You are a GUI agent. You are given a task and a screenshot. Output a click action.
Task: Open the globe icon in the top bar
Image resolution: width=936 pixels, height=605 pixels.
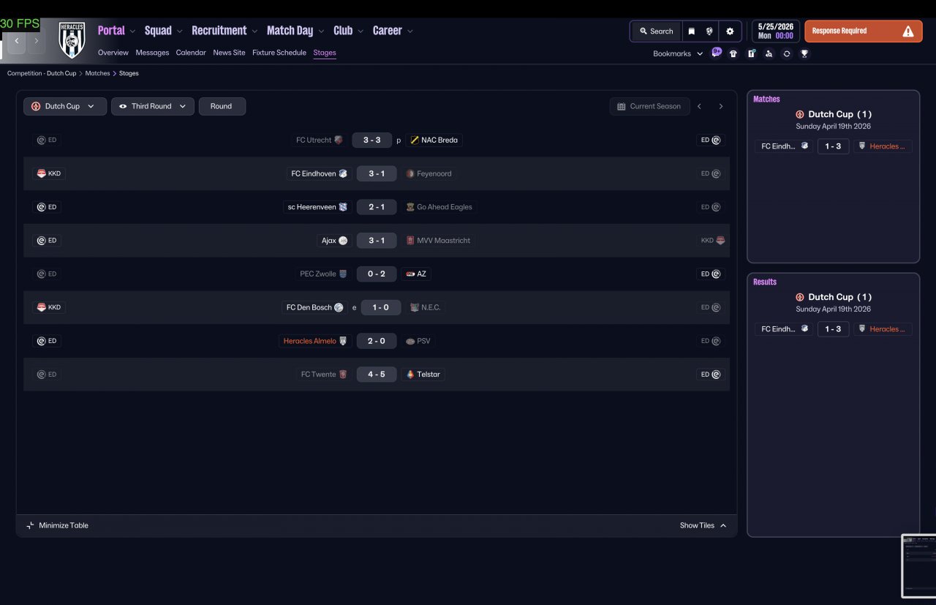point(709,31)
